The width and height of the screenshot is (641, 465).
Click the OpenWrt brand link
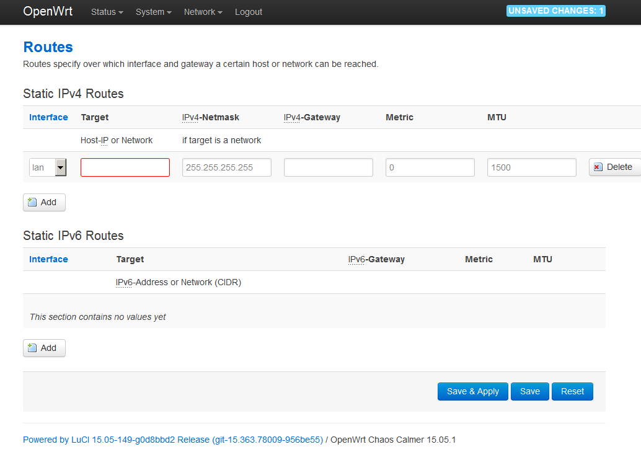48,11
